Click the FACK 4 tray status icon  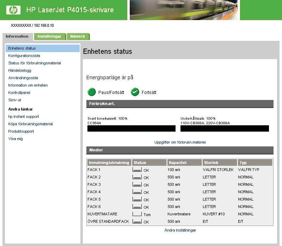(137, 191)
